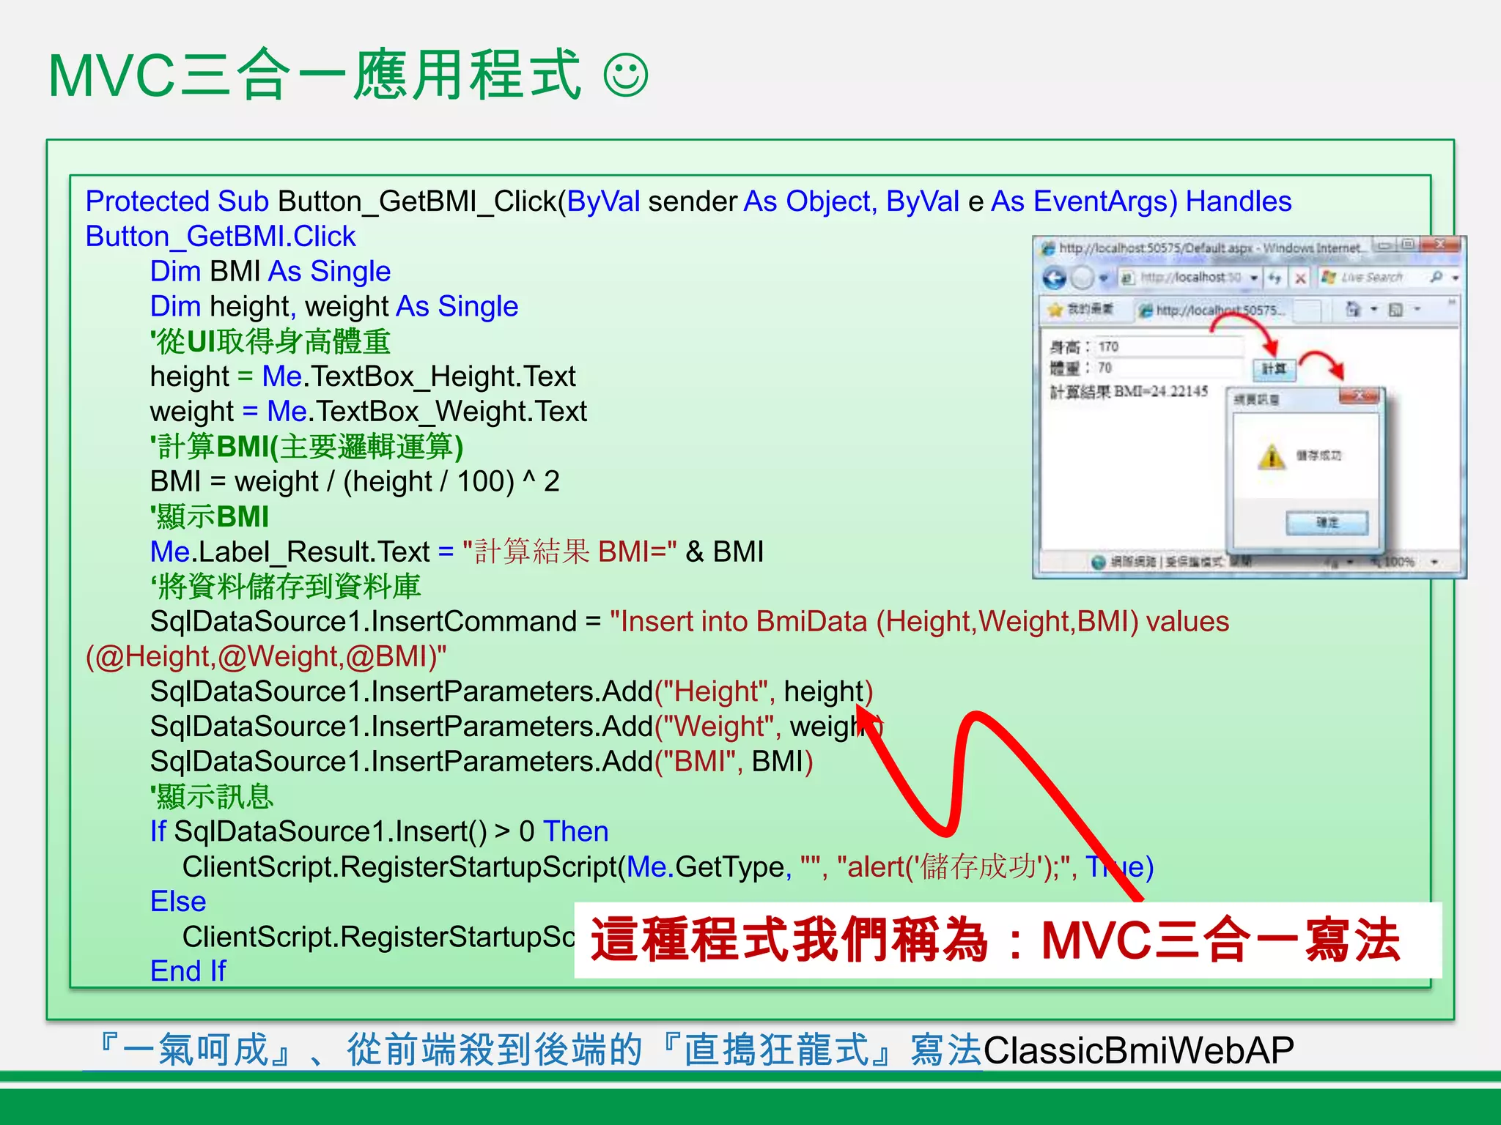Click the browser Back arrow button

coord(1055,278)
